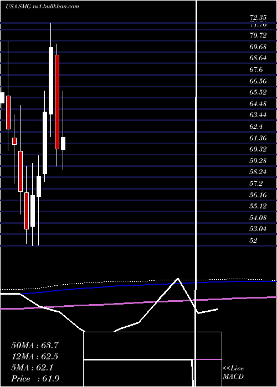Select the long red candlestick spanning 69 to 60.5
Image resolution: width=277 pixels, height=387 pixels.
(x=57, y=102)
